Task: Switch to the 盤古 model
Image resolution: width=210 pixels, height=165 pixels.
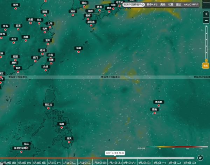Action: pyautogui.click(x=178, y=5)
